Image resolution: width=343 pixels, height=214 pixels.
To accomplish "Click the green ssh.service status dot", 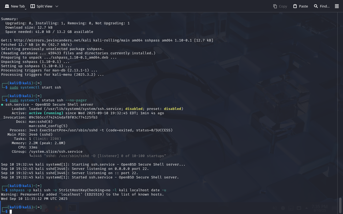I will (x=2, y=105).
